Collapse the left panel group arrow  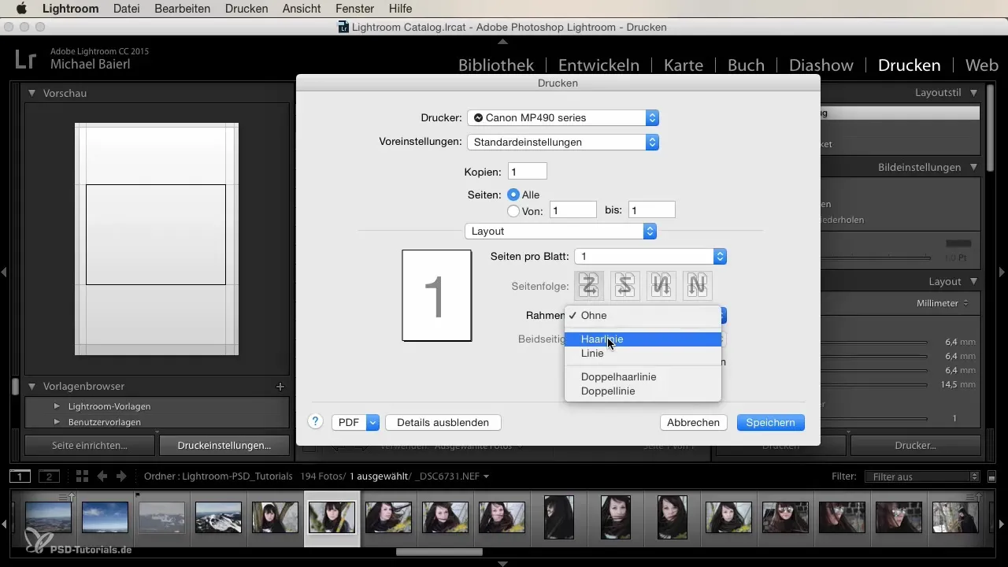[5, 272]
